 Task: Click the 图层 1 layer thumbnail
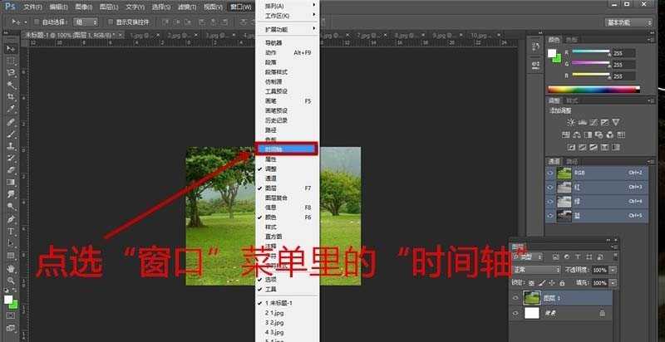tap(532, 298)
